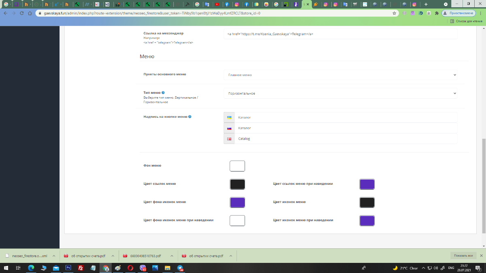Screen dimensions: 486x273
Task: Click the ENG input language indicator
Action: (x=451, y=268)
